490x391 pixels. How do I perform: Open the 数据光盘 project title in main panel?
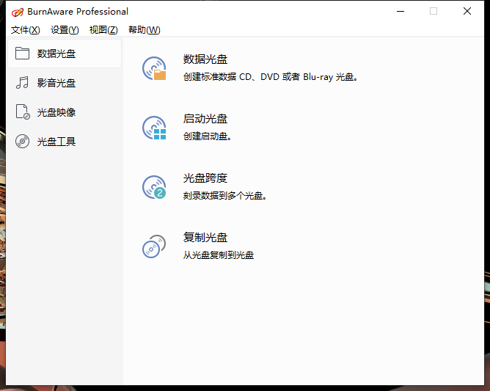click(x=205, y=59)
